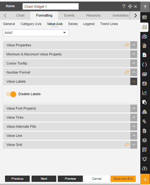
Task: Click the cloud upload sidebar icon
Action: click(144, 168)
